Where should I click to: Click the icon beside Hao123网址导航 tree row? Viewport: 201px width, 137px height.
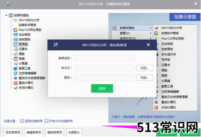(16, 30)
